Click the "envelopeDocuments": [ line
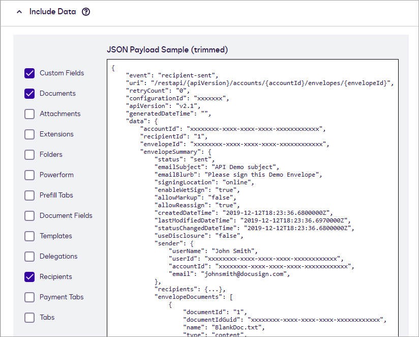Image resolution: width=419 pixels, height=337 pixels. tap(194, 297)
